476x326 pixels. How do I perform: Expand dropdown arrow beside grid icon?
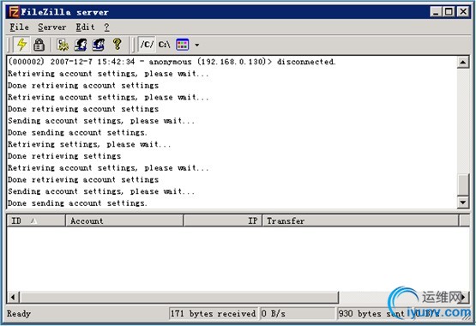click(x=196, y=45)
